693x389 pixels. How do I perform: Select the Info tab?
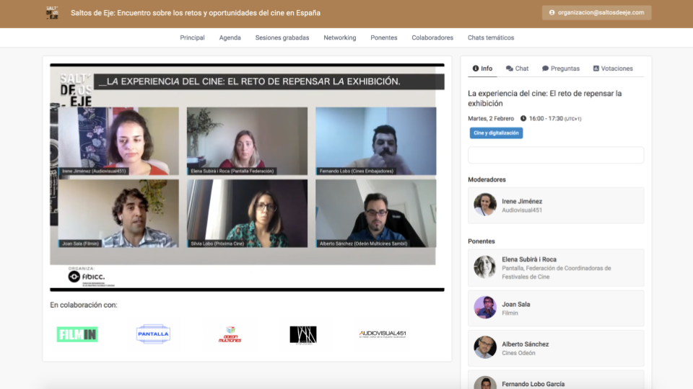click(482, 68)
